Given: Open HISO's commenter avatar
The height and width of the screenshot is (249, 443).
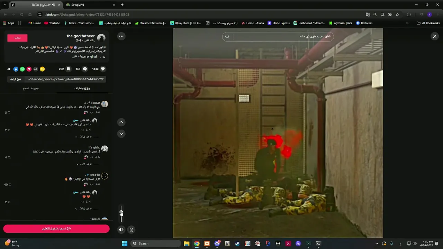Looking at the screenshot, I should click(x=105, y=104).
